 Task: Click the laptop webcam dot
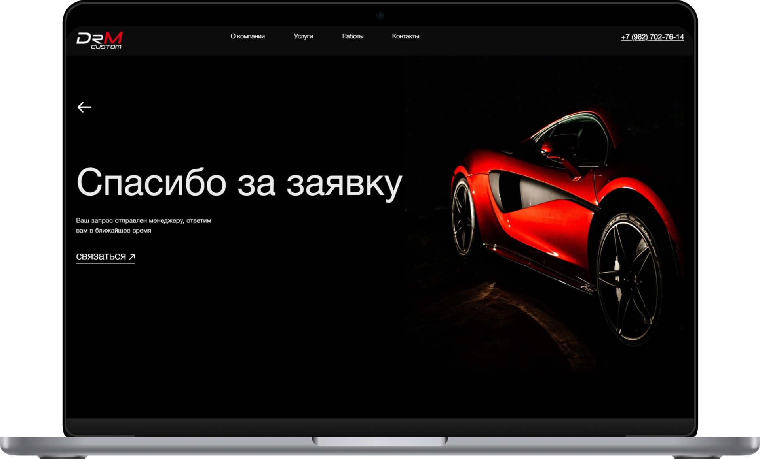pyautogui.click(x=380, y=16)
